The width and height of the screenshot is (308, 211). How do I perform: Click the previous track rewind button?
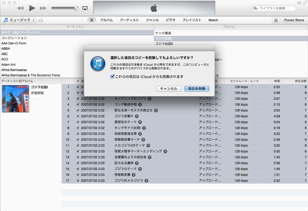click(20, 8)
